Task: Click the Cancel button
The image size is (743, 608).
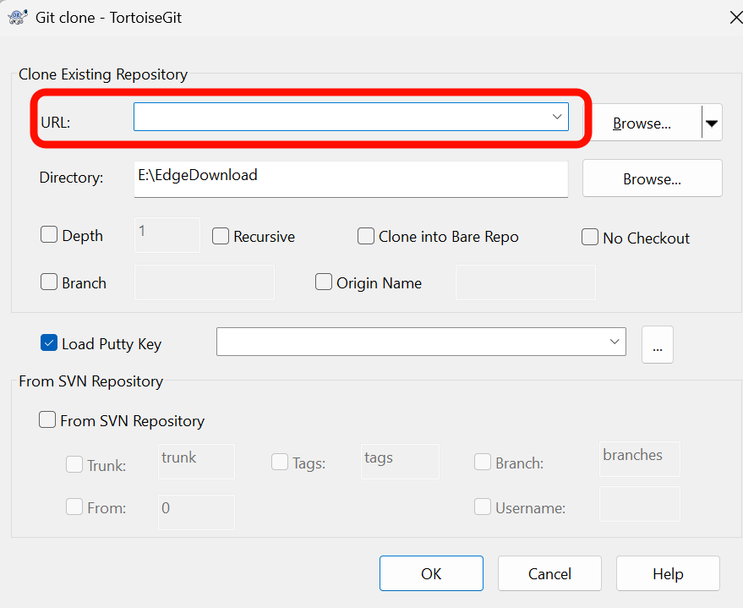Action: [x=549, y=573]
